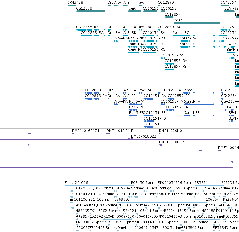Select protein Rpn6-PA
Screen dimensions: 239x232
point(135,104)
